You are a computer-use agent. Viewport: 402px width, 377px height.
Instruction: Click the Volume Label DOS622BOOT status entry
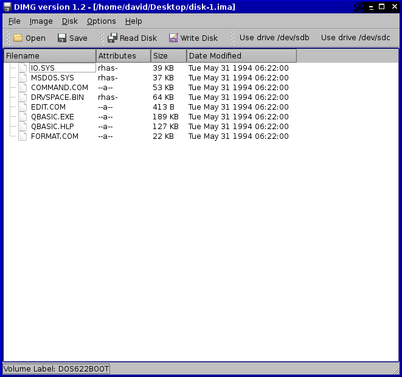coord(56,369)
